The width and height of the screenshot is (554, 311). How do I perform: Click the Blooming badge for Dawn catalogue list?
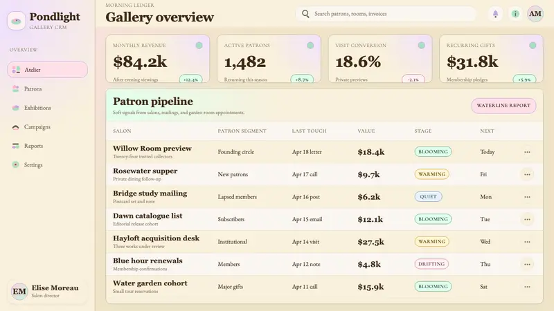pyautogui.click(x=433, y=219)
